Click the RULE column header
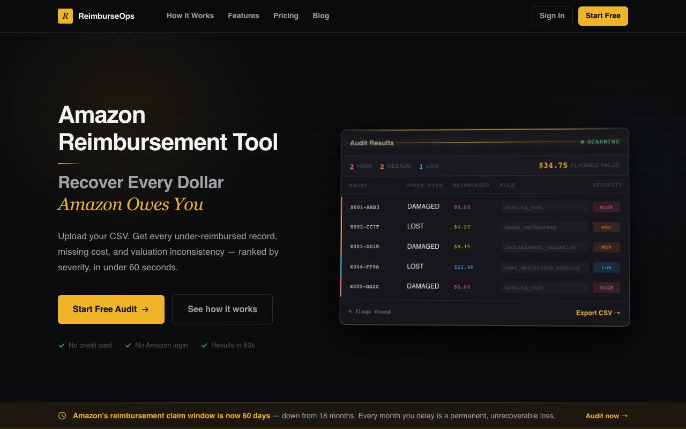This screenshot has width=686, height=429. 507,185
